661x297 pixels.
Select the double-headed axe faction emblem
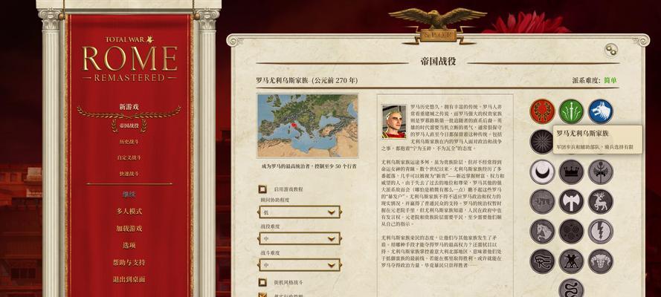[x=571, y=201]
